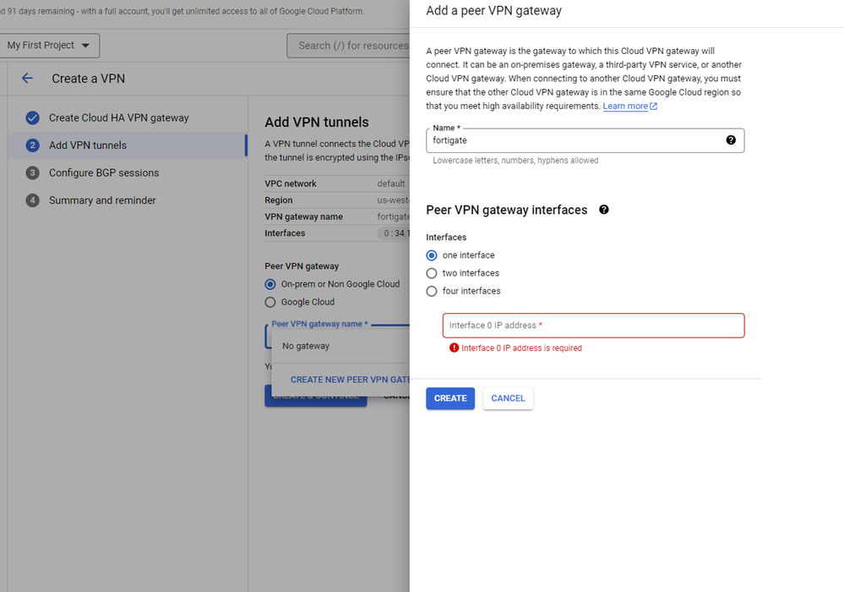Open the My First Project dropdown
Viewport: 844px width, 592px height.
click(x=51, y=46)
